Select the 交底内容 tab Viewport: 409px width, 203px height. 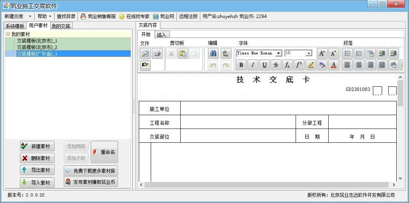pyautogui.click(x=148, y=25)
